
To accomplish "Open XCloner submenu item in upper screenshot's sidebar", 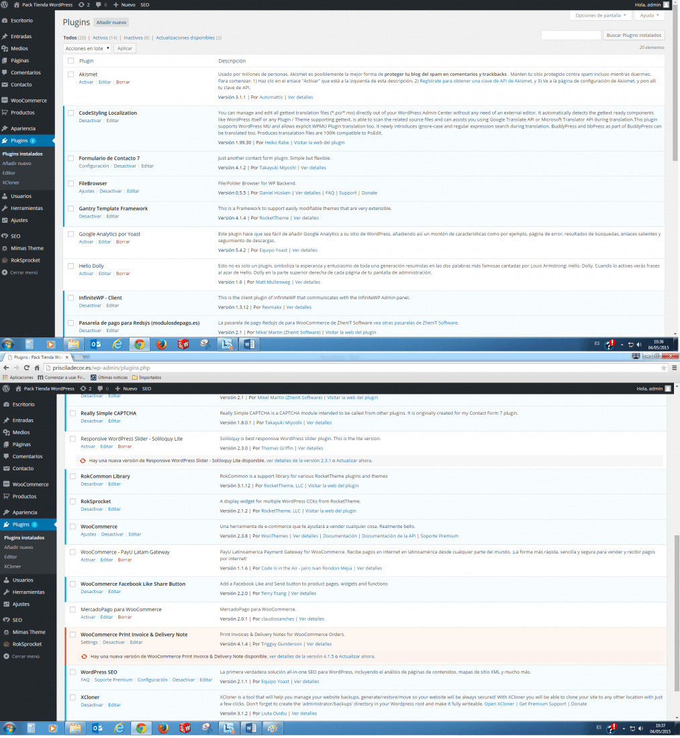I will click(x=11, y=182).
